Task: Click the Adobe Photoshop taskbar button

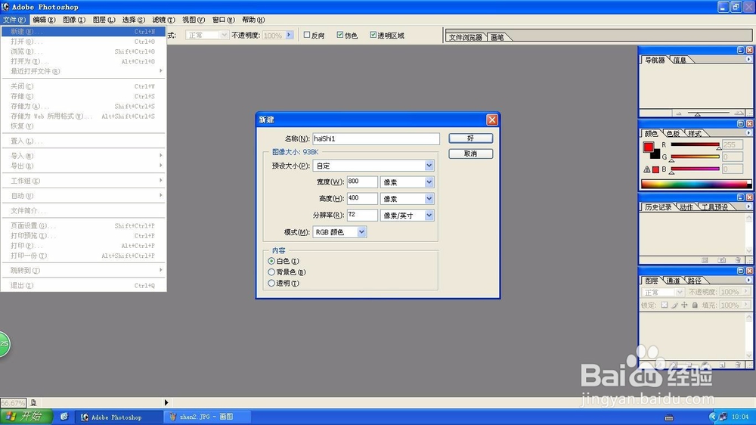Action: (119, 417)
